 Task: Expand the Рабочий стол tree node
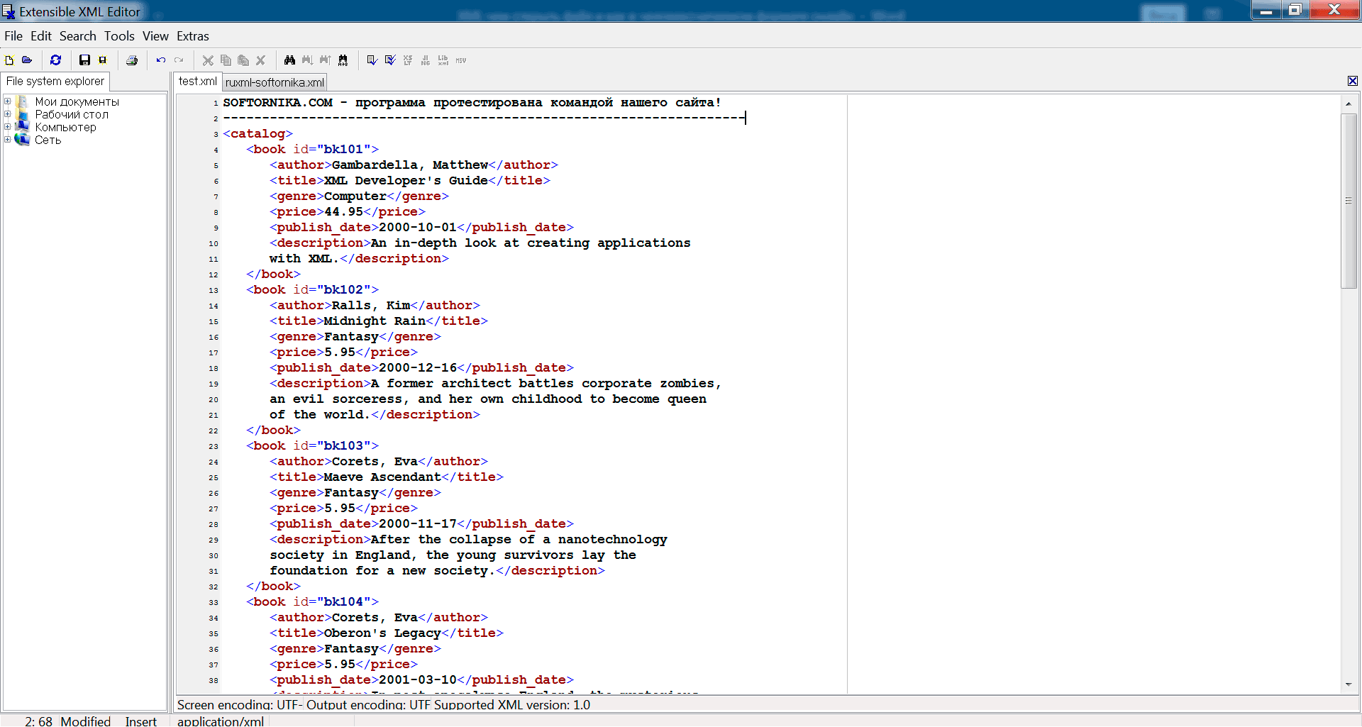point(8,114)
